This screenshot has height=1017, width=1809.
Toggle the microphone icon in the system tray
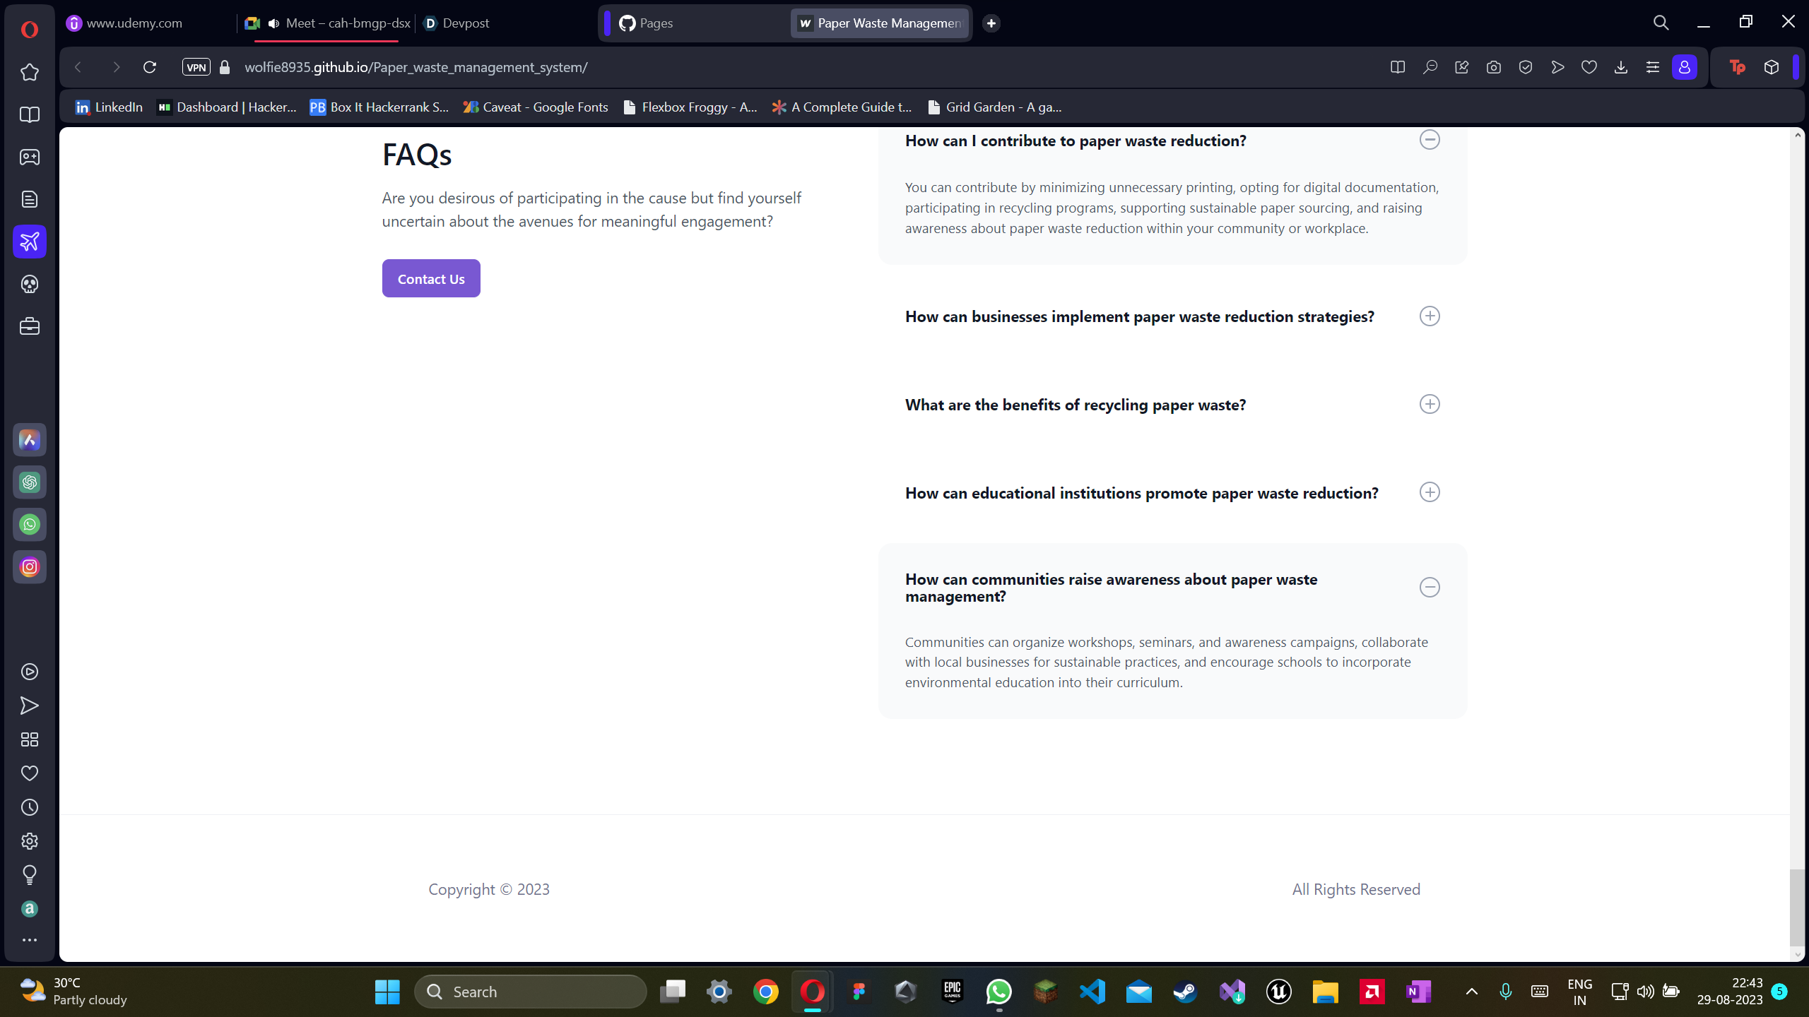click(x=1505, y=992)
